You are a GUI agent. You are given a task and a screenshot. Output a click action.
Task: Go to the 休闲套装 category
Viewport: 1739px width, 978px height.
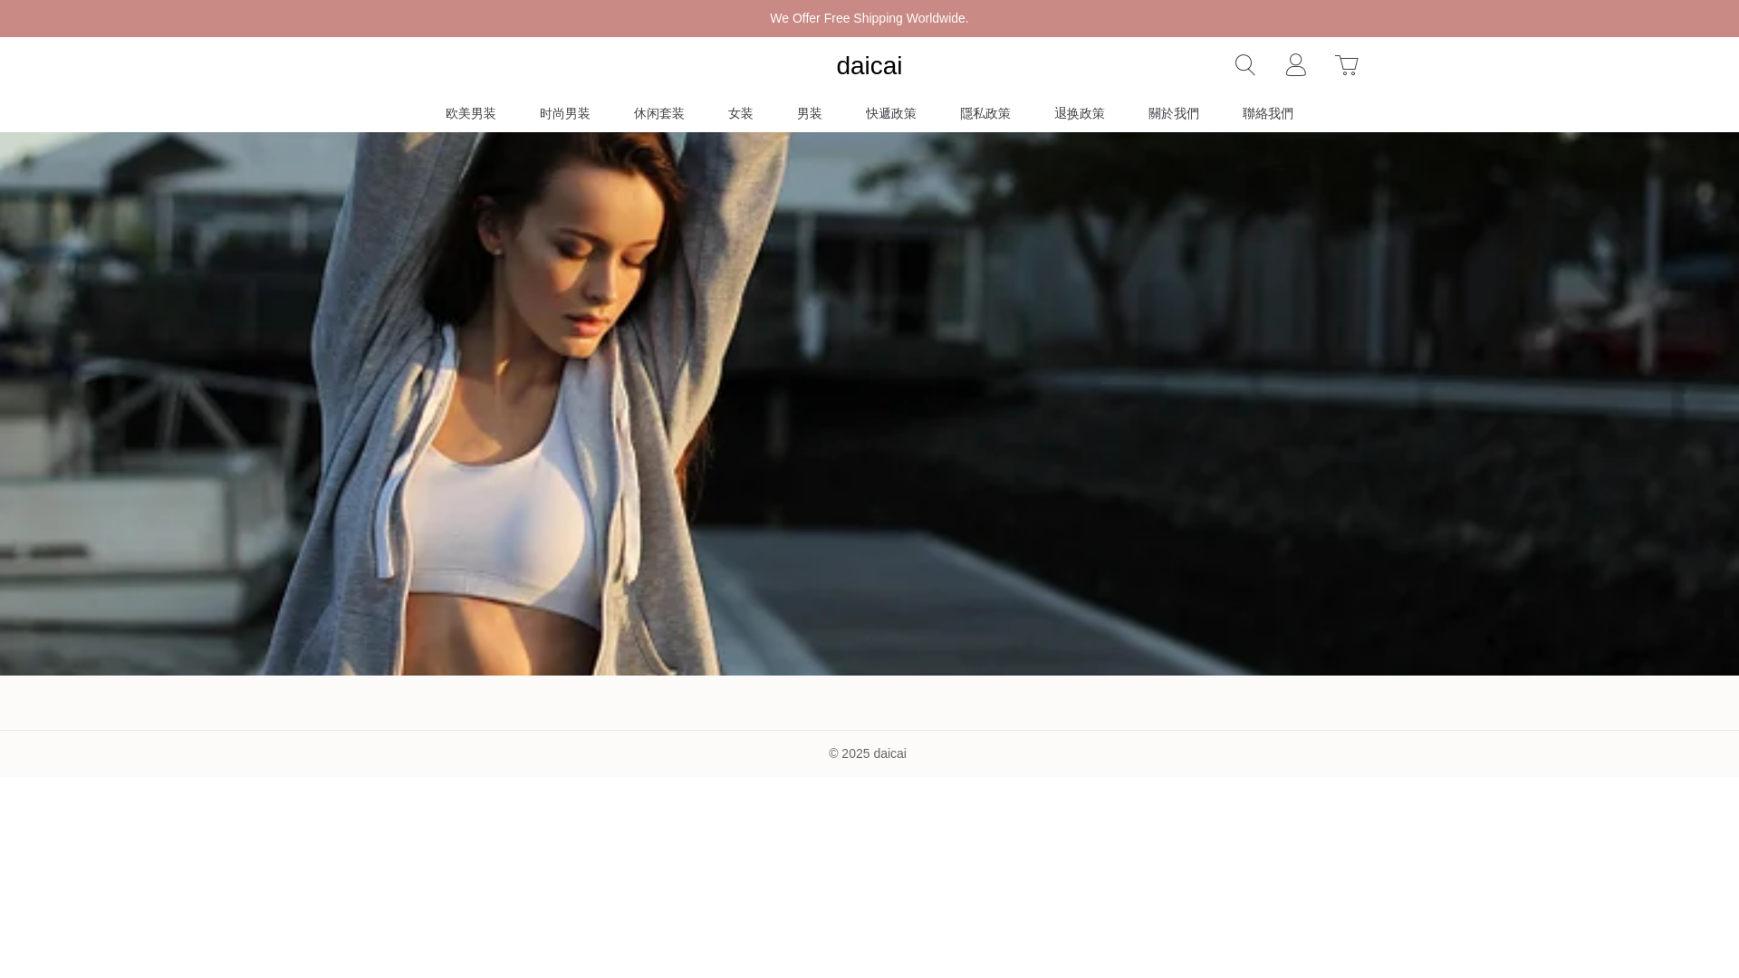pyautogui.click(x=658, y=113)
